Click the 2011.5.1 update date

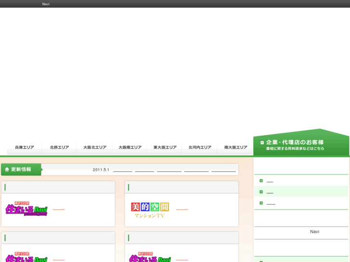[101, 170]
